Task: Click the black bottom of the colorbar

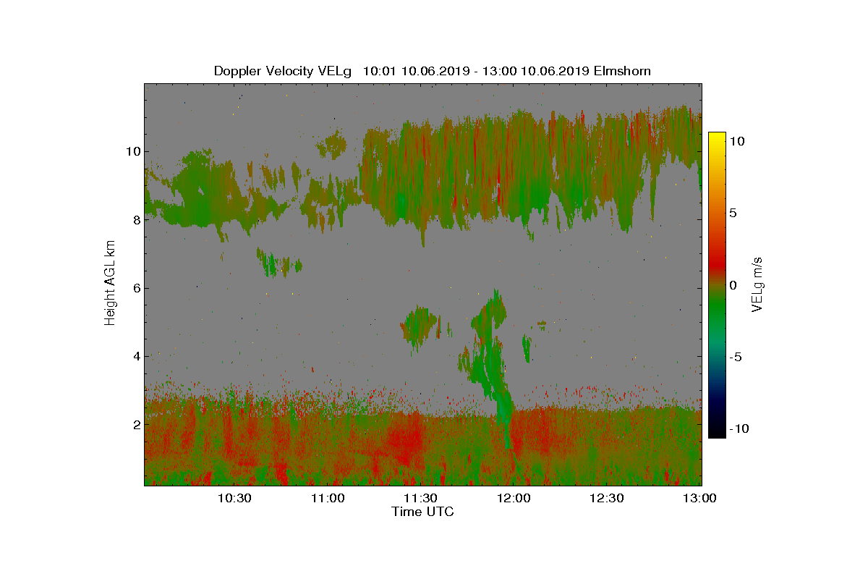Action: pos(716,431)
